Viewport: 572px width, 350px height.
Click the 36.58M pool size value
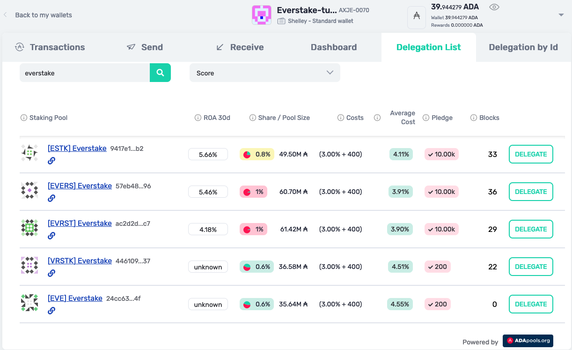pyautogui.click(x=293, y=267)
